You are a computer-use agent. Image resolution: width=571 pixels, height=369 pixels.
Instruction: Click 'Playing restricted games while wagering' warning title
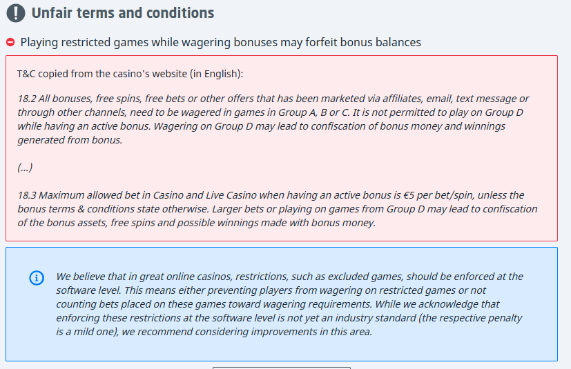tap(221, 42)
